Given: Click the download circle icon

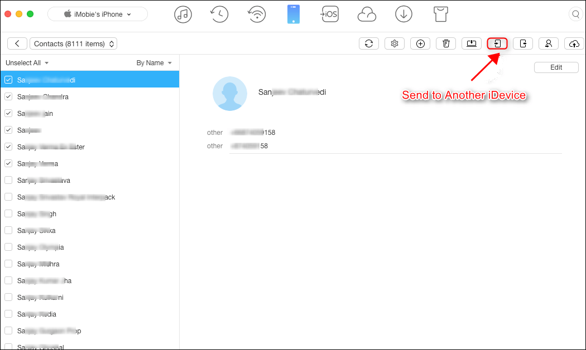Looking at the screenshot, I should click(x=404, y=14).
